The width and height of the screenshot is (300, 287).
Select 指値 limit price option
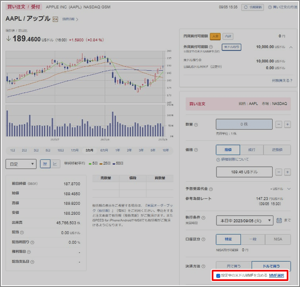click(228, 150)
